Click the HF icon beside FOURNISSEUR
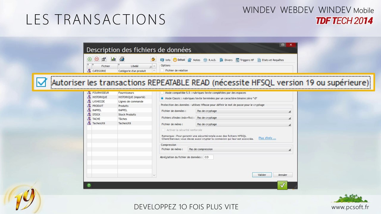Image resolution: width=381 pixels, height=214 pixels. pos(89,93)
